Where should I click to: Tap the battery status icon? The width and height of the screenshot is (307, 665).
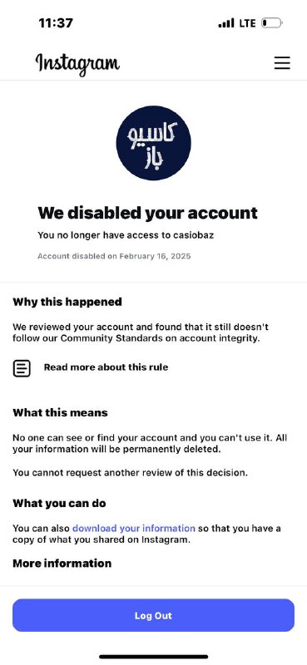click(272, 23)
